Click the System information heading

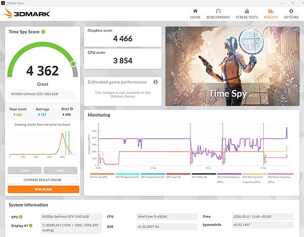(28, 205)
